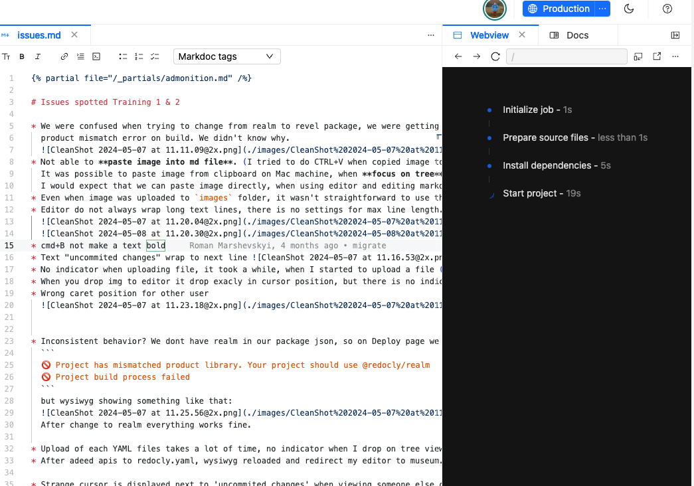The height and width of the screenshot is (486, 694).
Task: Toggle dark mode with moon icon
Action: (x=629, y=9)
